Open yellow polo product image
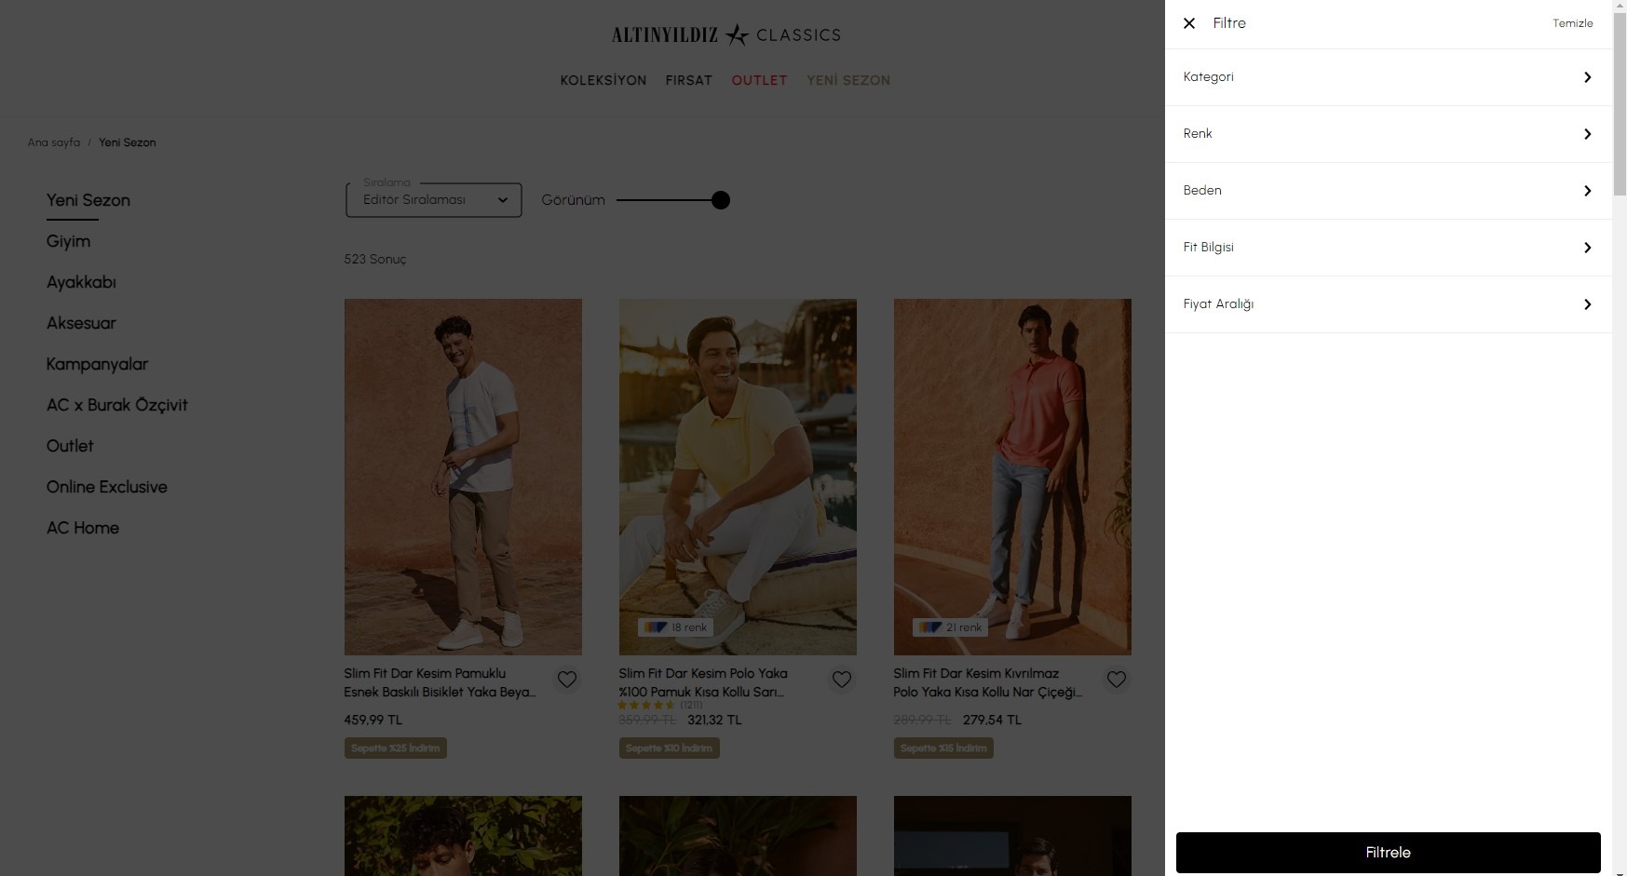The width and height of the screenshot is (1627, 876). pos(738,477)
